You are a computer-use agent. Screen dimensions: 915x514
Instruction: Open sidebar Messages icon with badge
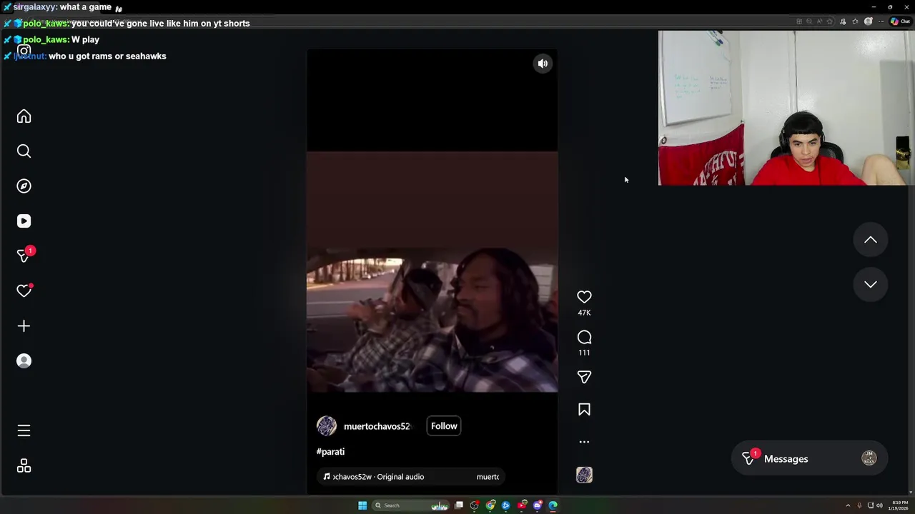point(24,256)
